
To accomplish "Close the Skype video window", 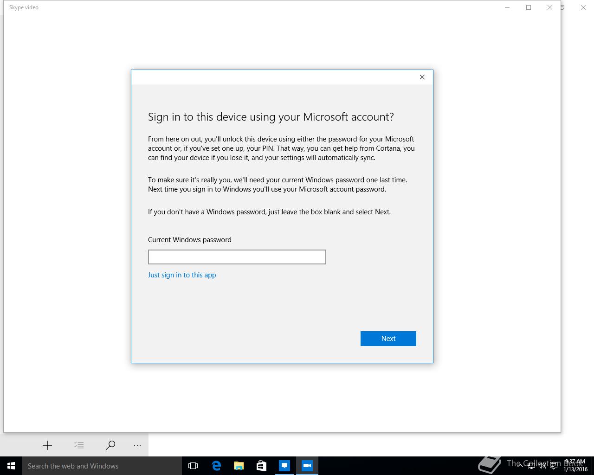I will (x=550, y=7).
